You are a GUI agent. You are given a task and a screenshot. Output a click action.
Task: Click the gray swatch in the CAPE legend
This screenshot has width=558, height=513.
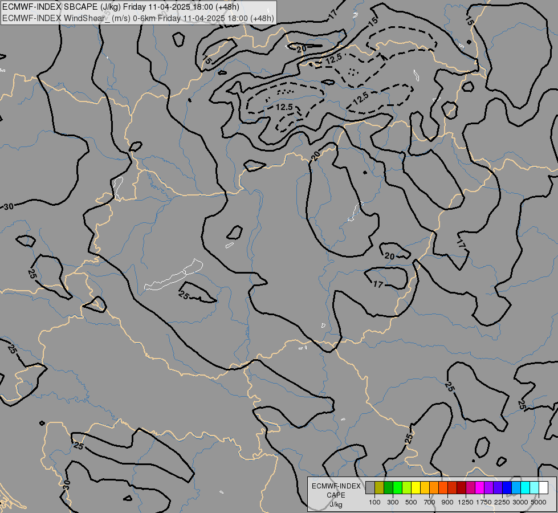tap(370, 487)
